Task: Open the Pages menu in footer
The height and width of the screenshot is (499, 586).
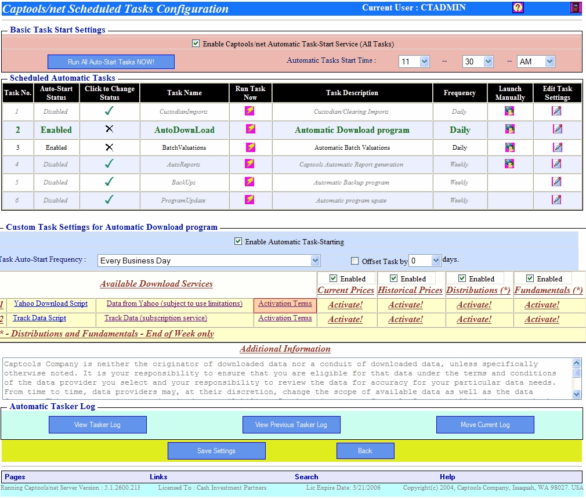Action: pos(15,477)
